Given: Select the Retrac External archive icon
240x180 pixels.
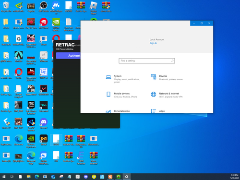Looking at the screenshot, I should point(94,158).
